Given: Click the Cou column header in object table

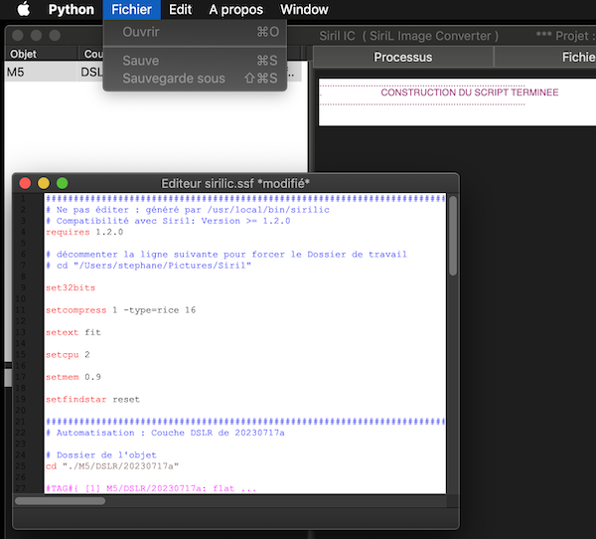Looking at the screenshot, I should point(91,54).
